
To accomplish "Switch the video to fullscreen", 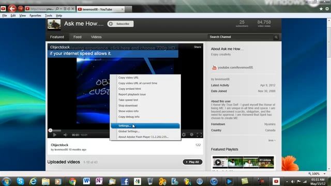I will pyautogui.click(x=199, y=134).
